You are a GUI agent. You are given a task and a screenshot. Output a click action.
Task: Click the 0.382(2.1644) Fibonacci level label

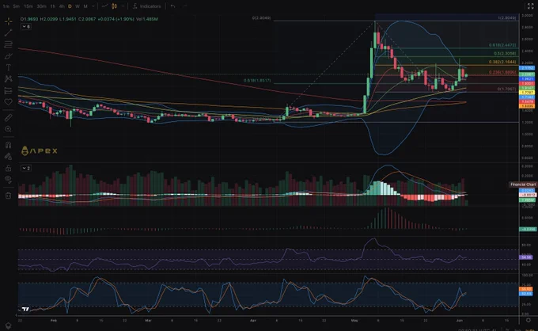click(502, 62)
